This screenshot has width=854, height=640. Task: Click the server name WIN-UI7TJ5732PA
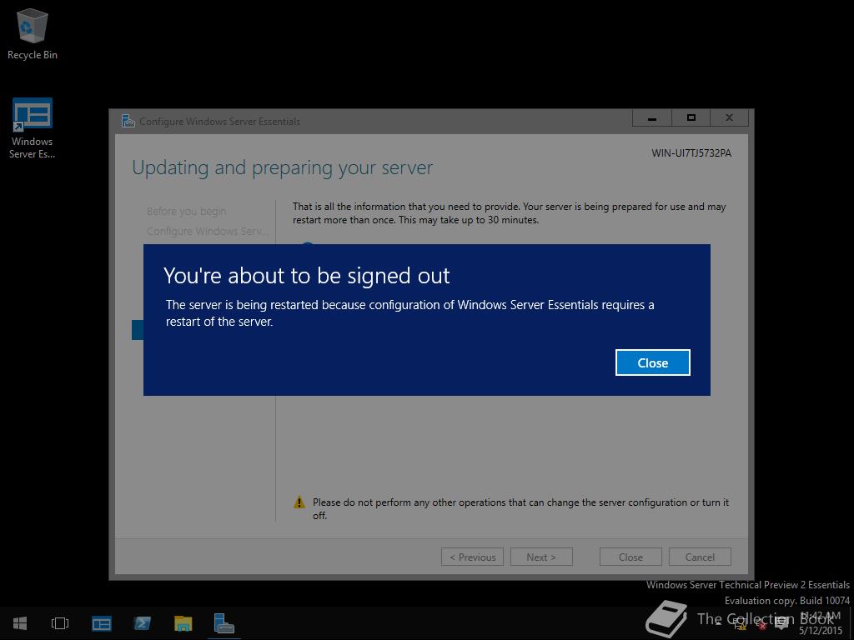tap(691, 153)
